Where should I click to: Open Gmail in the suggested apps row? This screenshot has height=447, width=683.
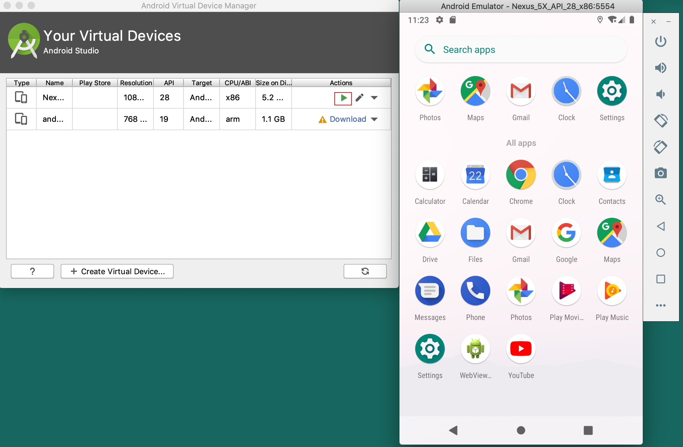521,98
